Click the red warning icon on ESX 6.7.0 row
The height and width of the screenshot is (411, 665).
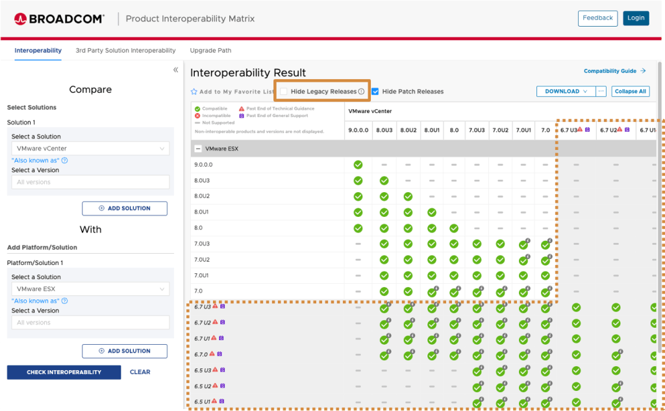pos(212,354)
